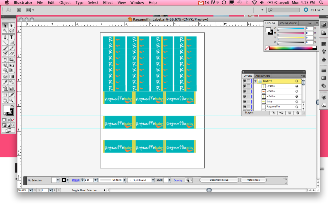Open the Layers panel options menu
This screenshot has width=328, height=205.
tap(303, 76)
